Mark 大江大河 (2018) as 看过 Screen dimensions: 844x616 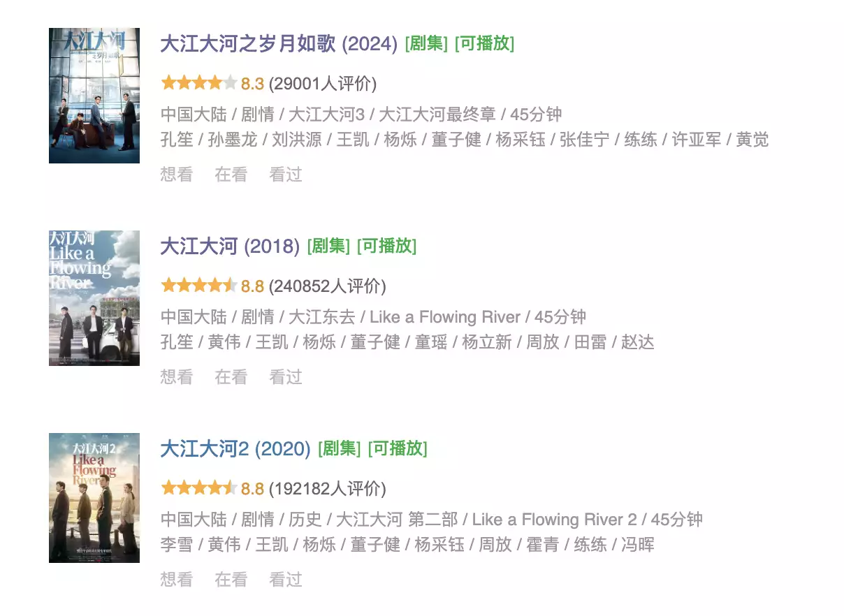pyautogui.click(x=286, y=377)
